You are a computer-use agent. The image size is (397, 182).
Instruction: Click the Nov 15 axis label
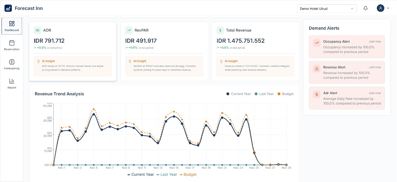tap(174, 168)
